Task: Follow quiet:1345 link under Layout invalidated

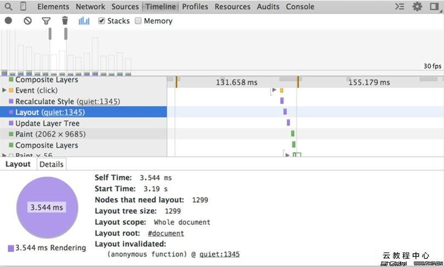Action: pyautogui.click(x=219, y=254)
